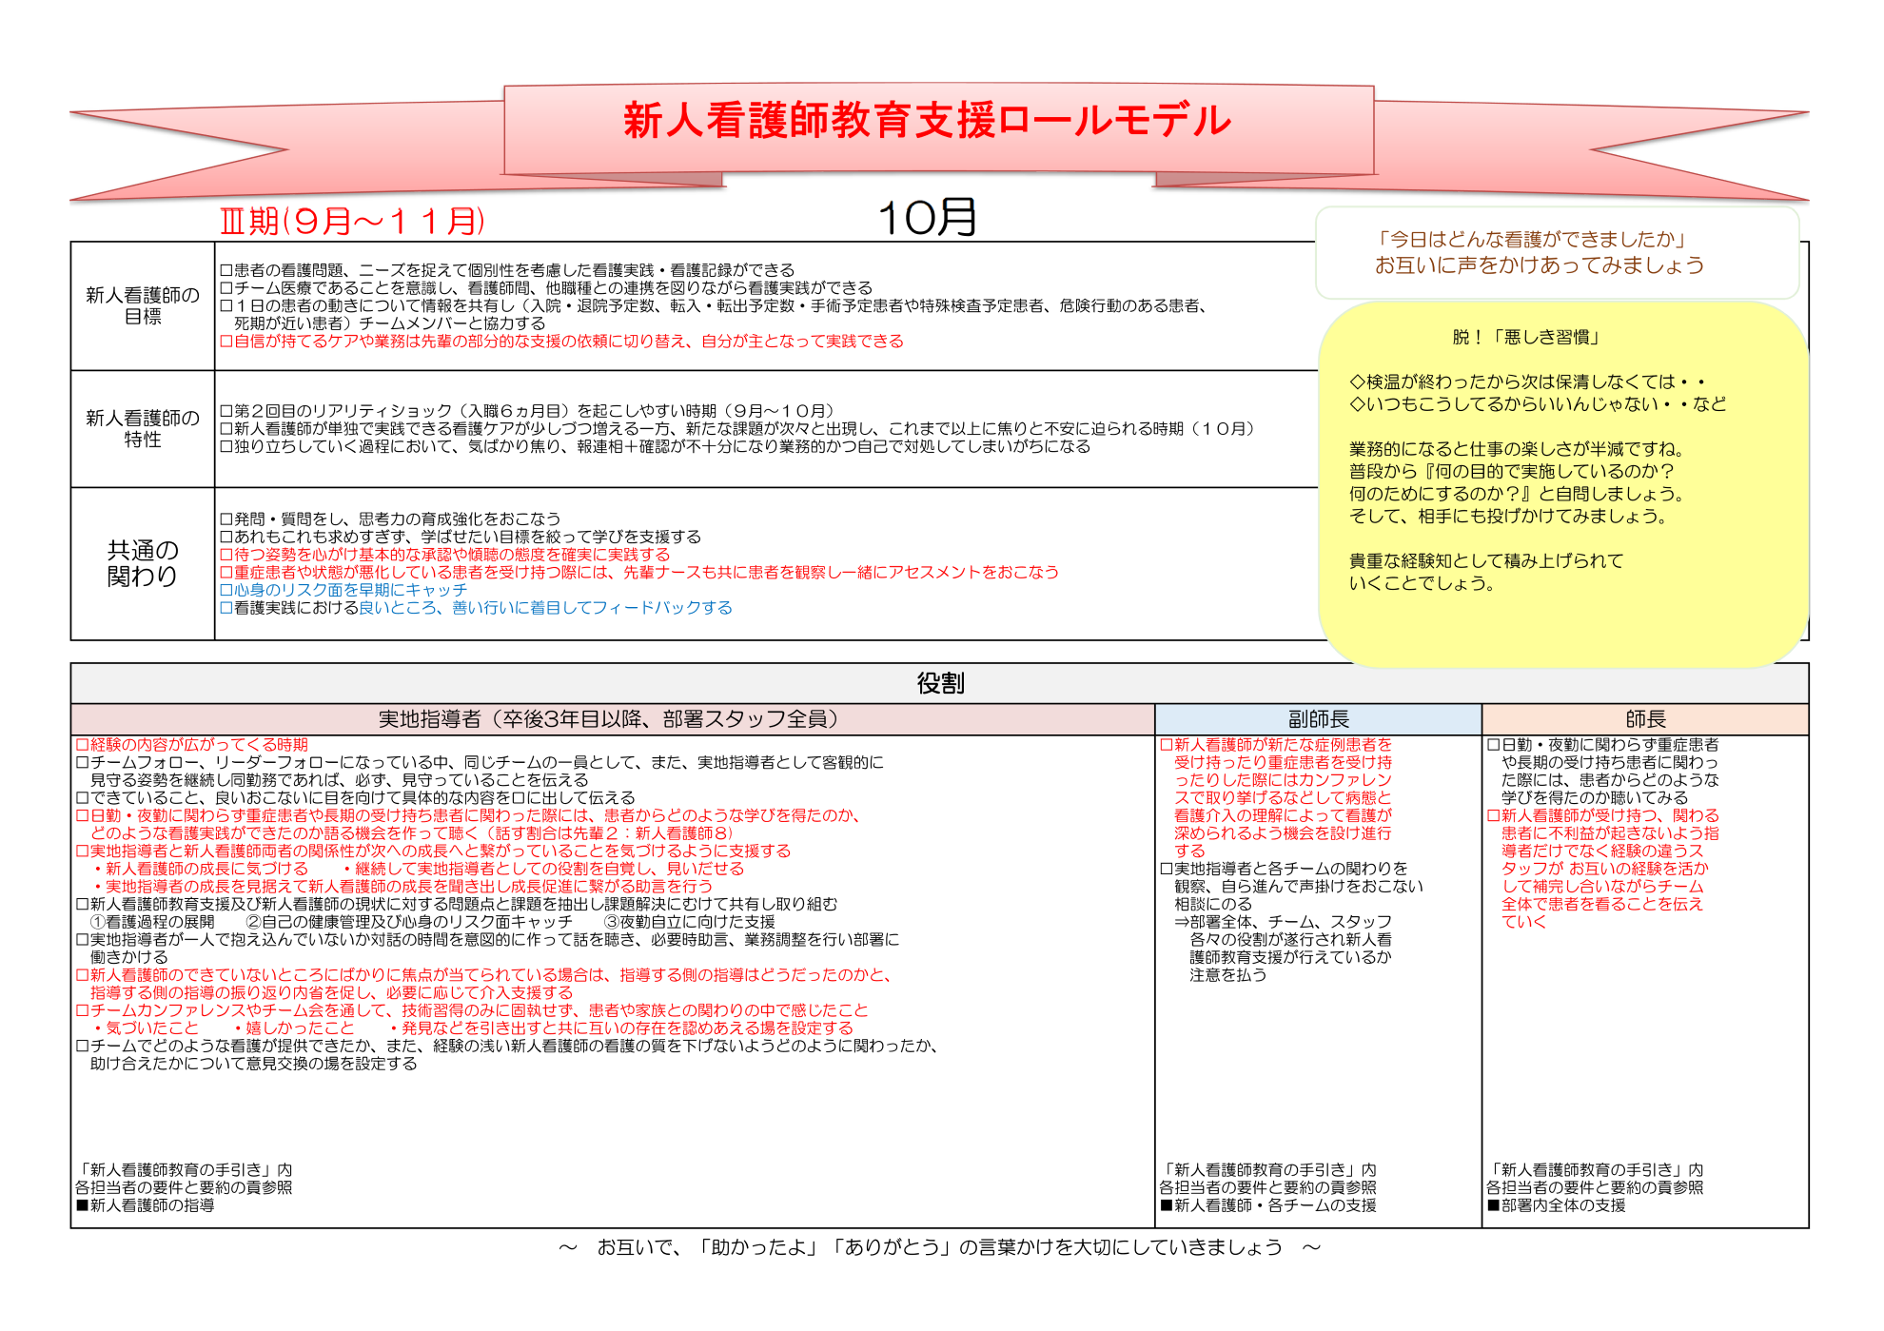Image resolution: width=1884 pixels, height=1331 pixels.
Task: Click the red Ⅲ期(9月～11月) period label
Action: click(352, 221)
